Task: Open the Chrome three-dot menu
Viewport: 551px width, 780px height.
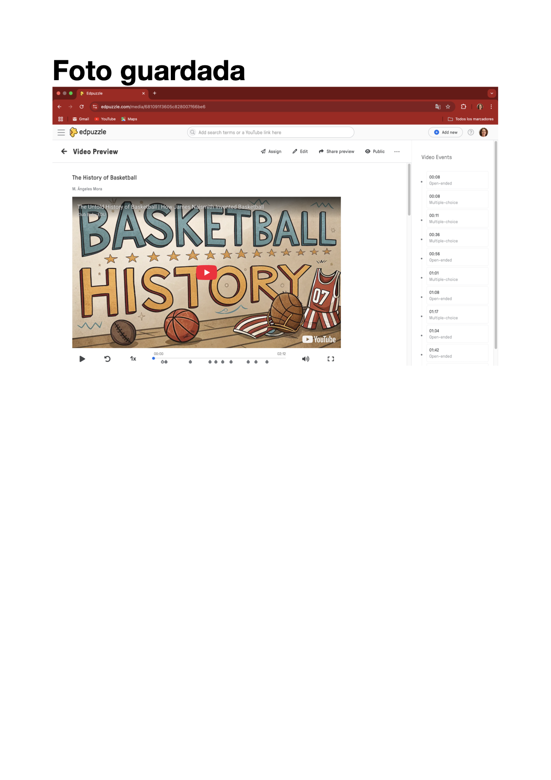Action: 491,107
